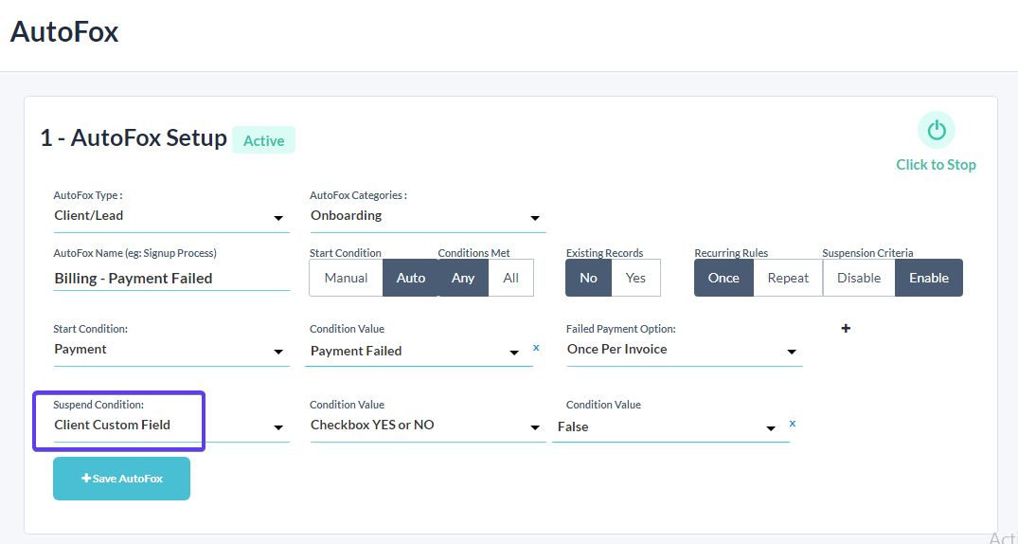Click the AutoFox Name input field
This screenshot has width=1018, height=544.
coord(171,279)
